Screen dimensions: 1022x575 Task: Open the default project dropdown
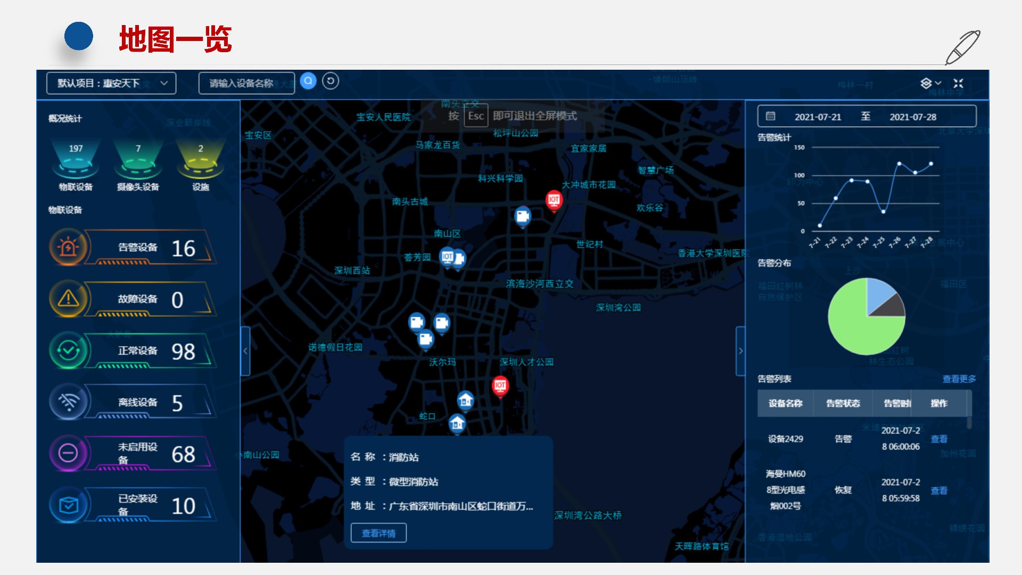click(111, 83)
